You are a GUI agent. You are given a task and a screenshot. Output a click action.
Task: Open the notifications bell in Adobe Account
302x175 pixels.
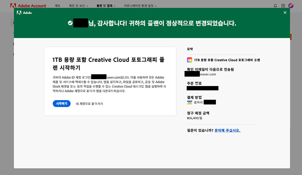pos(275,6)
